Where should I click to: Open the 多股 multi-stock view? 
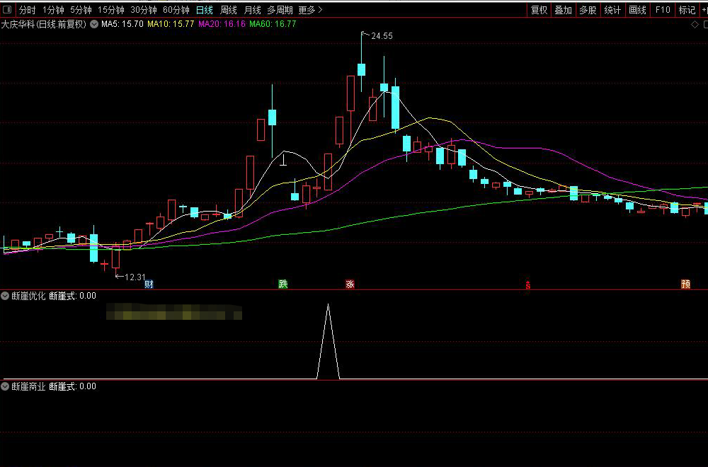[588, 10]
